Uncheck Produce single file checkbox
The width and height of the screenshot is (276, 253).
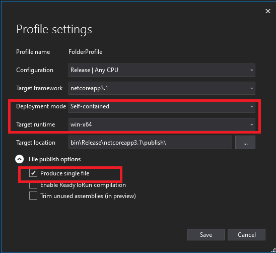pos(33,173)
